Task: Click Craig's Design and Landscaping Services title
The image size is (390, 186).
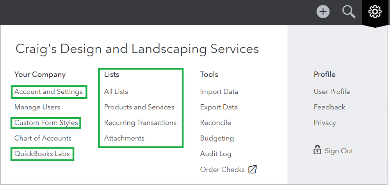Action: [x=137, y=49]
